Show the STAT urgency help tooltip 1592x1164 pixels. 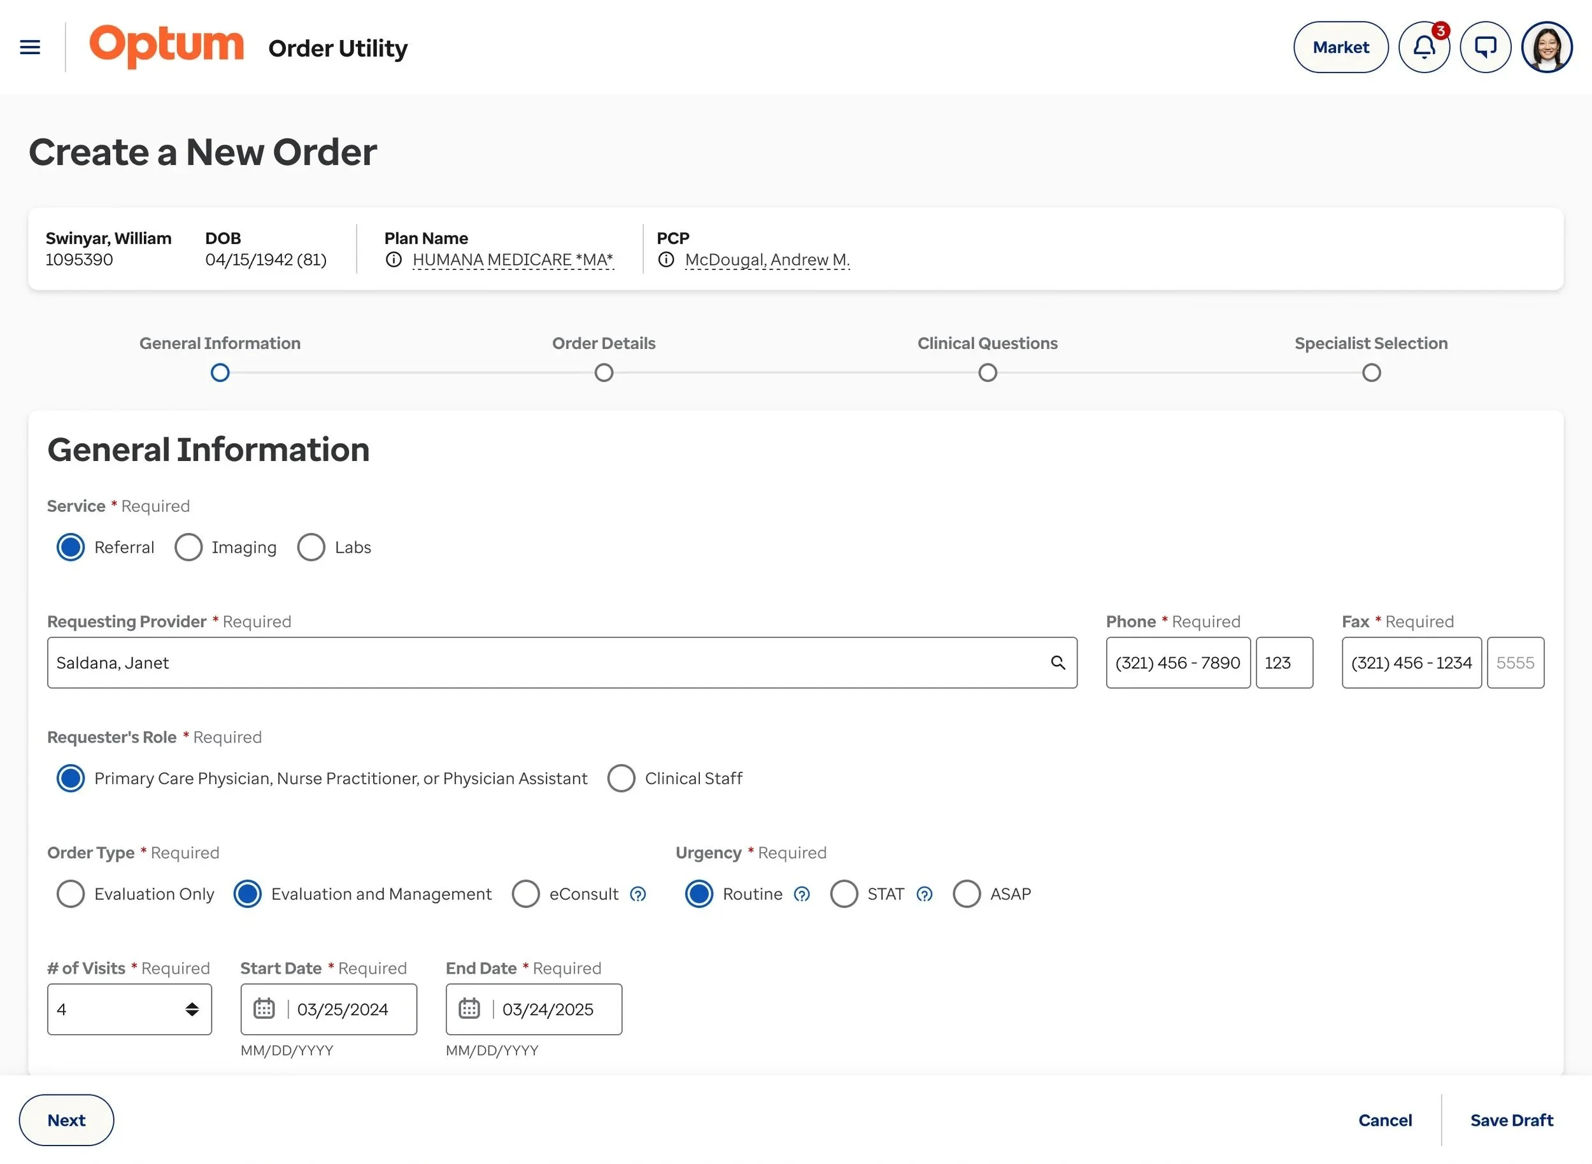[x=924, y=893]
